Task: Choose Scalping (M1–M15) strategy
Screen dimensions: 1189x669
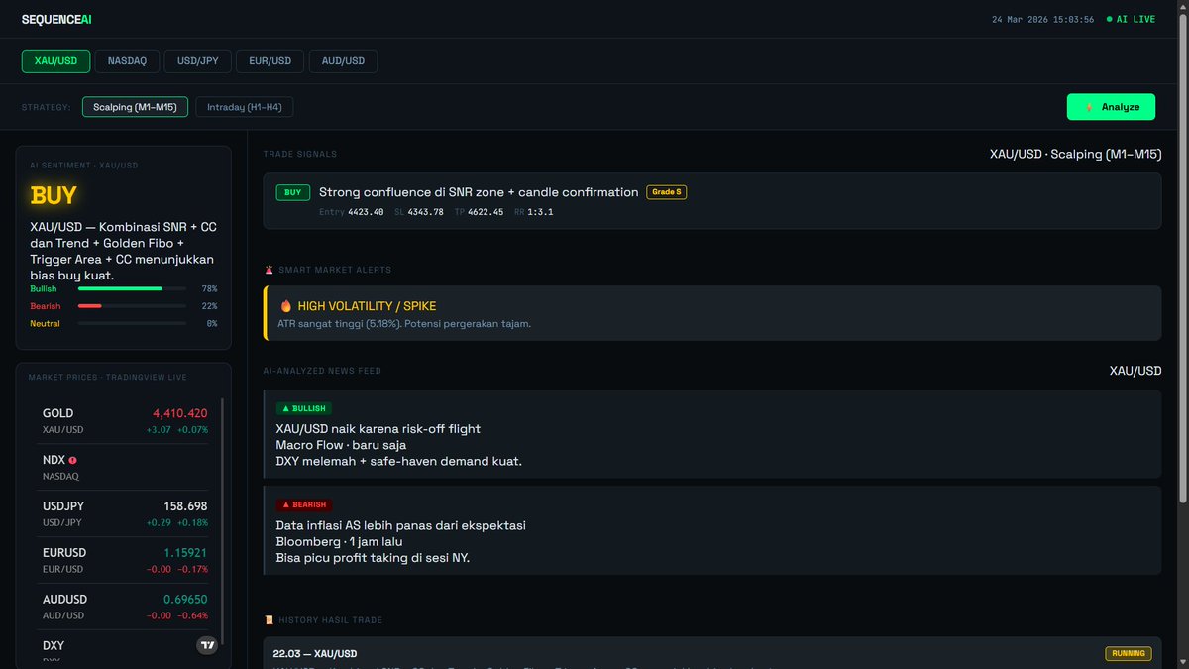Action: (x=135, y=107)
